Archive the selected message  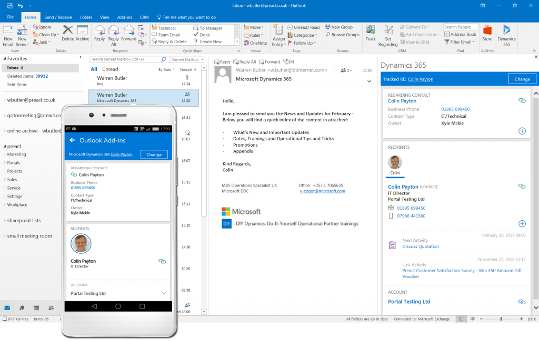(x=83, y=33)
